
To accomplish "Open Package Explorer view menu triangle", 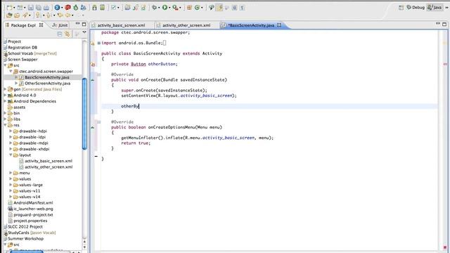I will [x=84, y=32].
